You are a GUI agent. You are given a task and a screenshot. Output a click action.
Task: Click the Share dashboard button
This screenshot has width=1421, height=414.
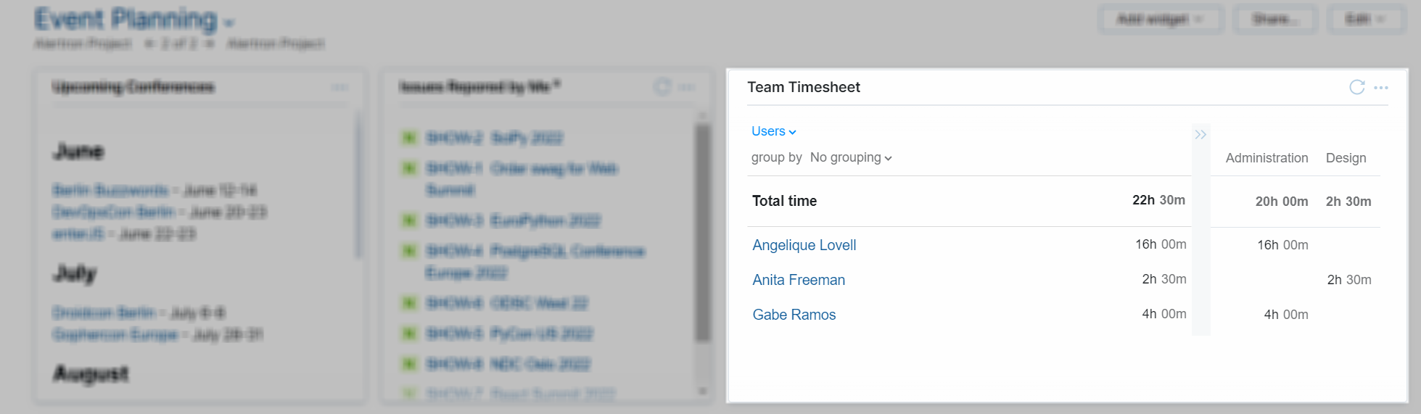point(1274,19)
